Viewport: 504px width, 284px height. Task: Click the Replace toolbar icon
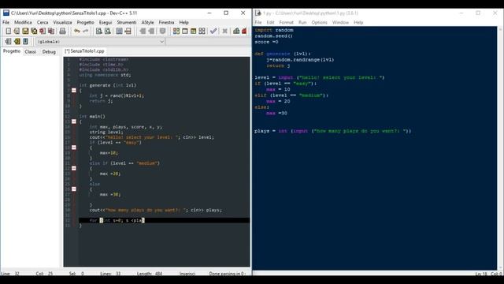pyautogui.click(x=108, y=31)
